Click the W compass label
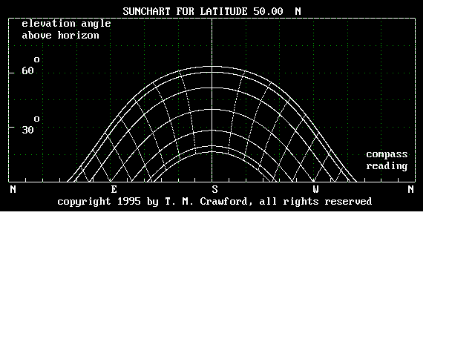The width and height of the screenshot is (475, 356). (315, 189)
